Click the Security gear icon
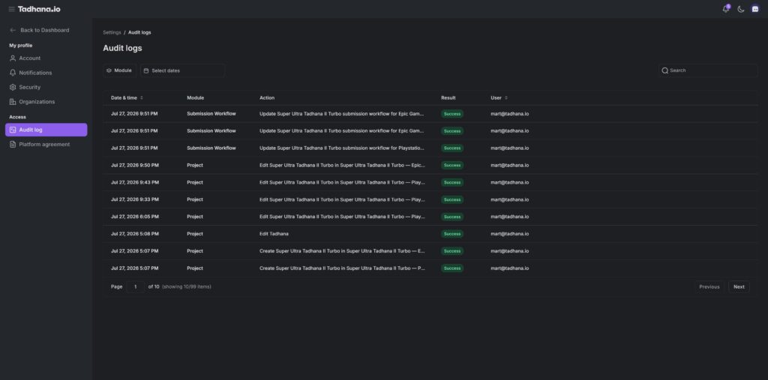Image resolution: width=768 pixels, height=380 pixels. [x=13, y=87]
